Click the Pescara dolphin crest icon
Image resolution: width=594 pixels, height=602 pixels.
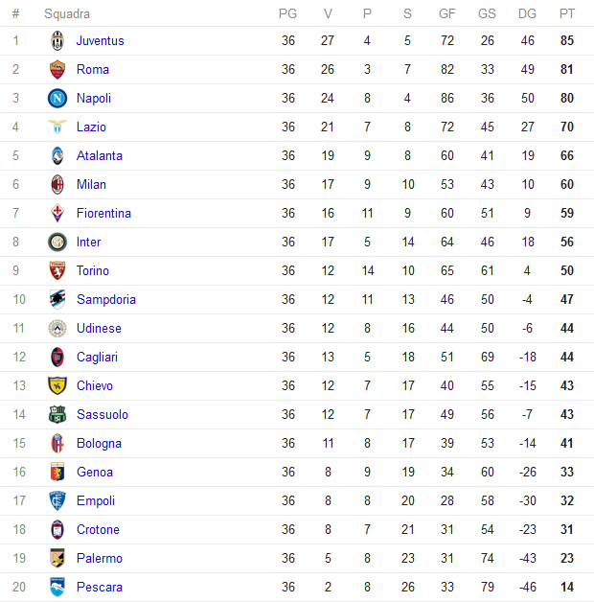point(57,587)
